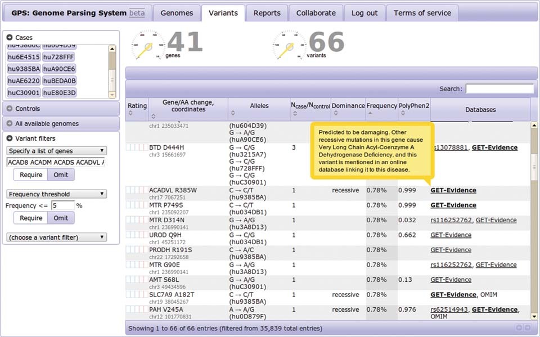Sort by Frequency column arrow
Viewport: 540px width, 337px height.
(370, 113)
